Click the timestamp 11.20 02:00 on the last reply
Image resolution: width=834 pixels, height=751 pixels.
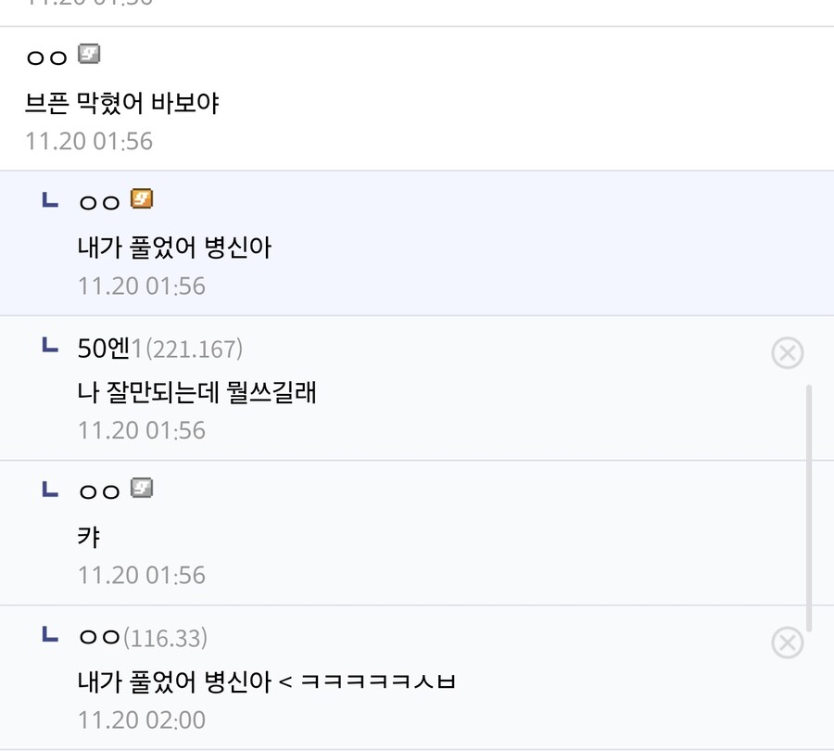[x=141, y=719]
